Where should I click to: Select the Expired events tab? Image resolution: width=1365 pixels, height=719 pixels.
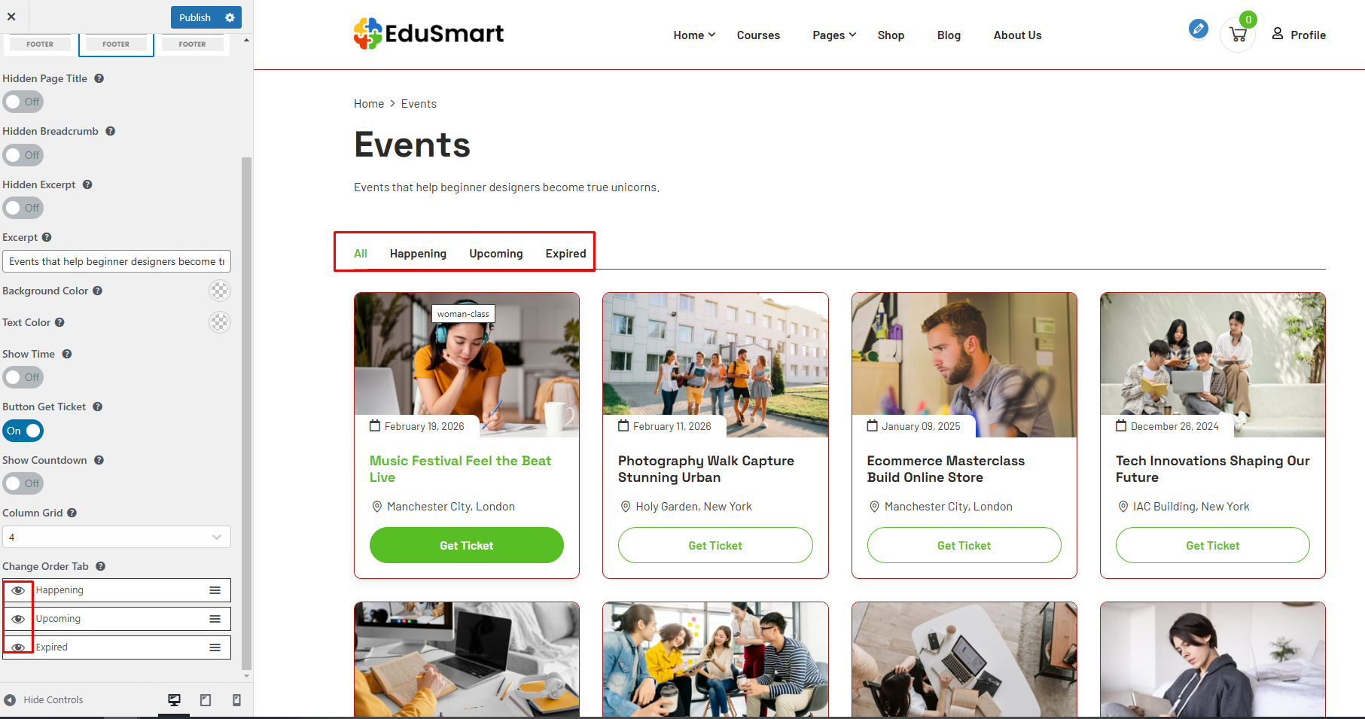click(x=566, y=254)
